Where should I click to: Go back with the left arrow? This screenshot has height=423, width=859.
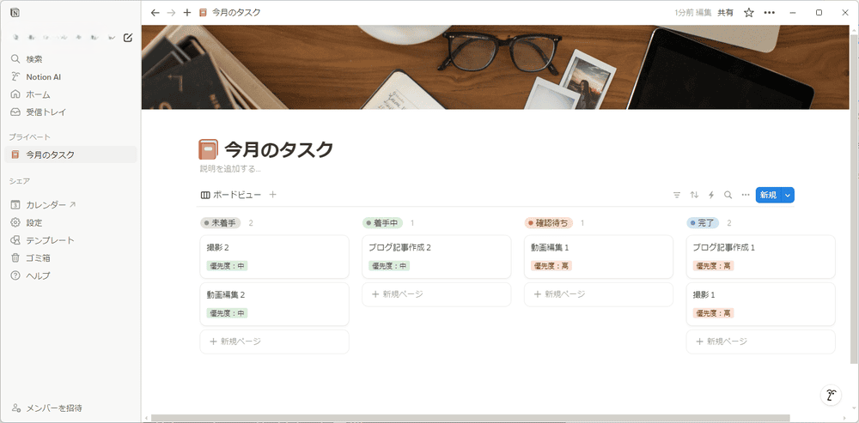tap(155, 13)
